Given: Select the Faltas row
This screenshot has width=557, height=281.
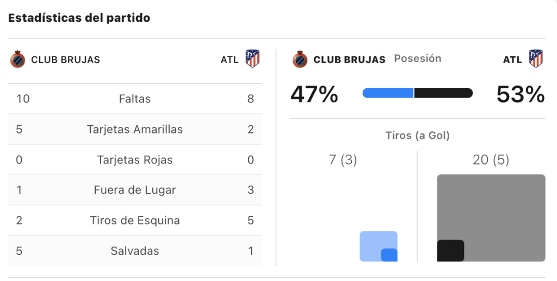Looking at the screenshot, I should (x=135, y=99).
